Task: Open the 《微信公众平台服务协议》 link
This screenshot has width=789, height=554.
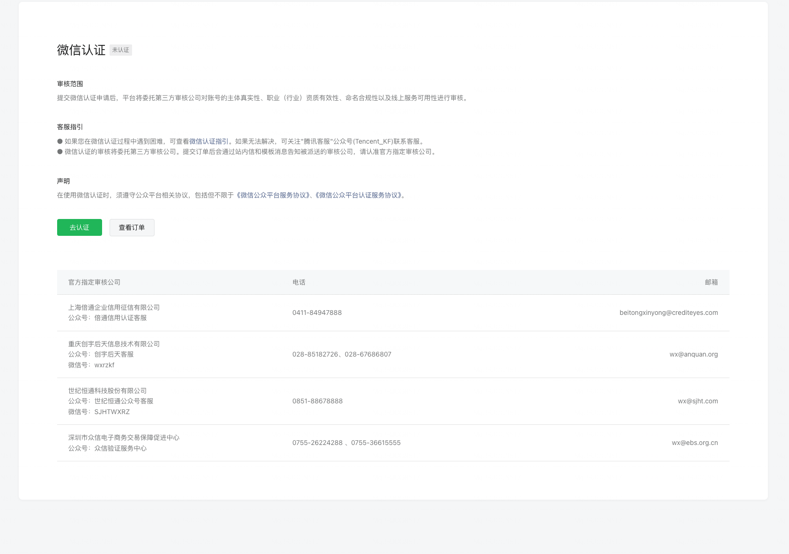Action: [273, 195]
